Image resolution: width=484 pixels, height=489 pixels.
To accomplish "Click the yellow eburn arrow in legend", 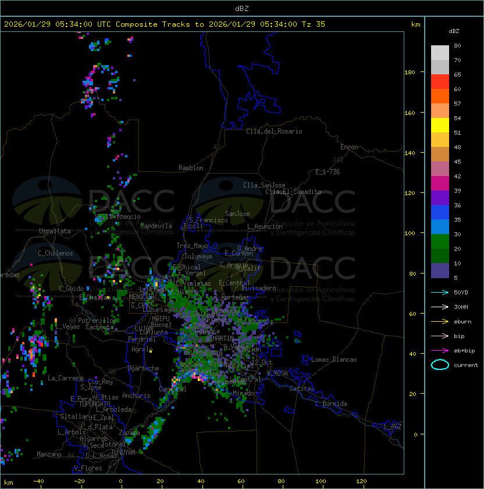I will [440, 321].
